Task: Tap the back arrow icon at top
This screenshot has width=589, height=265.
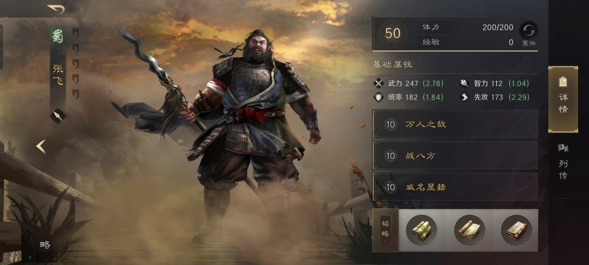Action: [x=56, y=9]
